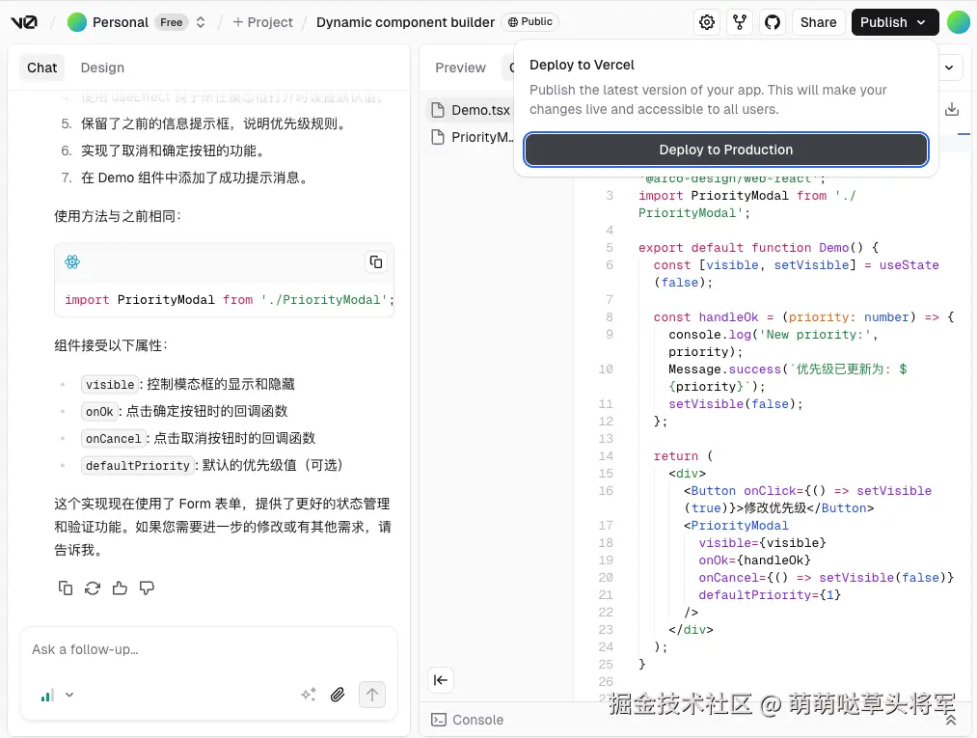
Task: Regenerate the response with refresh icon
Action: (92, 588)
